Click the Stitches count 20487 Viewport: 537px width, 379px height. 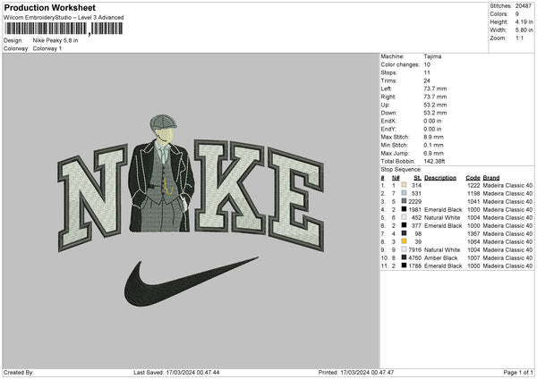click(x=524, y=6)
